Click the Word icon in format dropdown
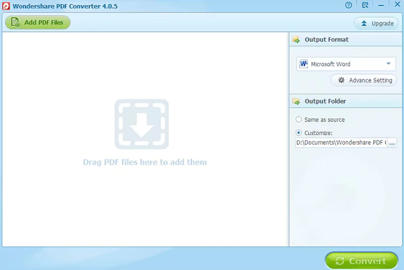This screenshot has width=404, height=270. (304, 64)
